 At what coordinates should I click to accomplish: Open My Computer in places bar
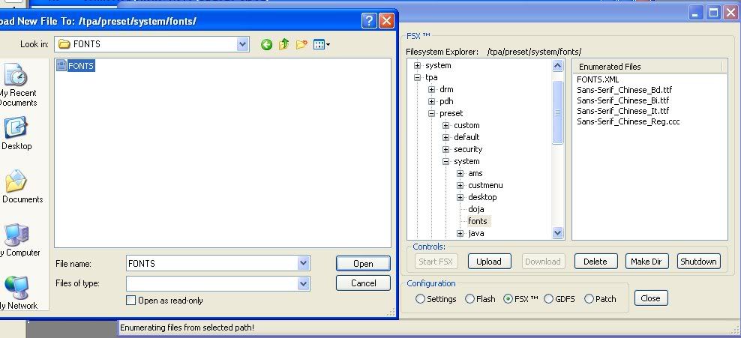(15, 241)
